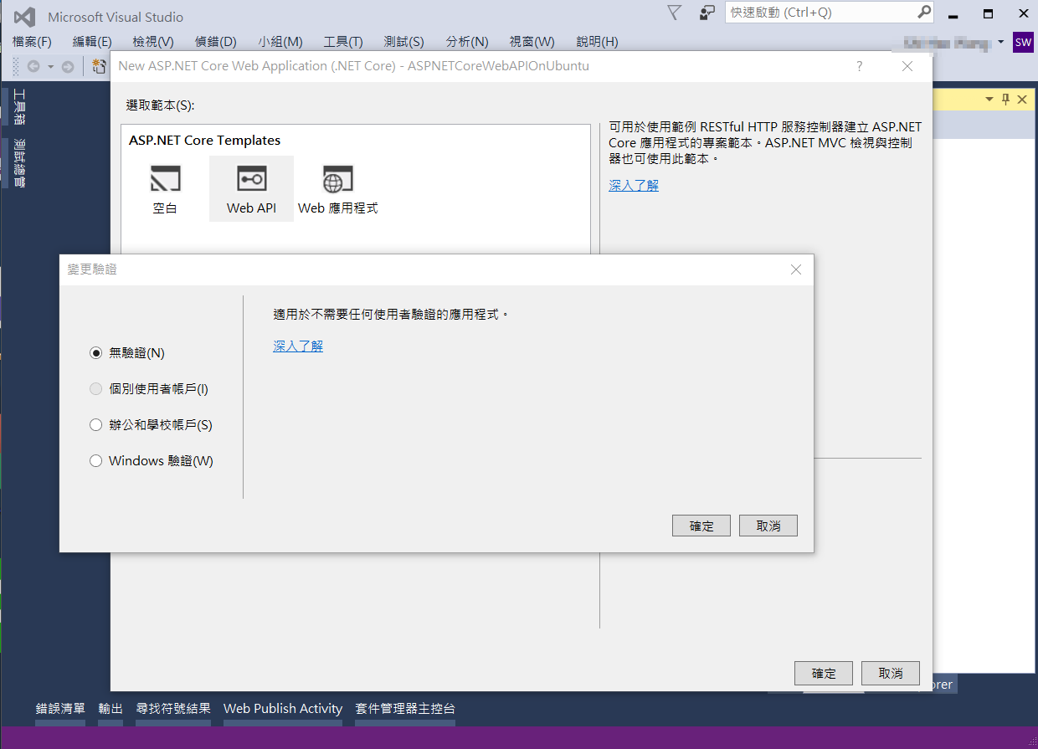Viewport: 1038px width, 749px height.
Task: Open the 說明(H) menu
Action: pos(598,42)
